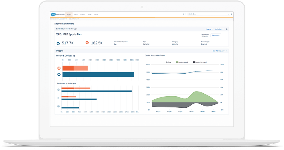Screen dimensions: 284x150
Task: Toggle Devices line in chart legend
Action: (168, 62)
